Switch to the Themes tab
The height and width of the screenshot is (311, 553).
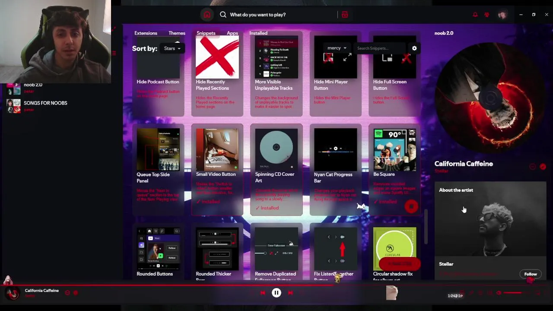[x=177, y=33]
